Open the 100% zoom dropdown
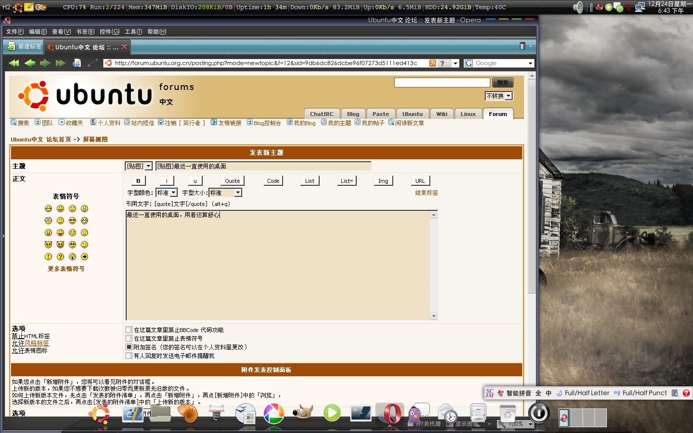Viewport: 693px width, 433px height. tap(530, 424)
